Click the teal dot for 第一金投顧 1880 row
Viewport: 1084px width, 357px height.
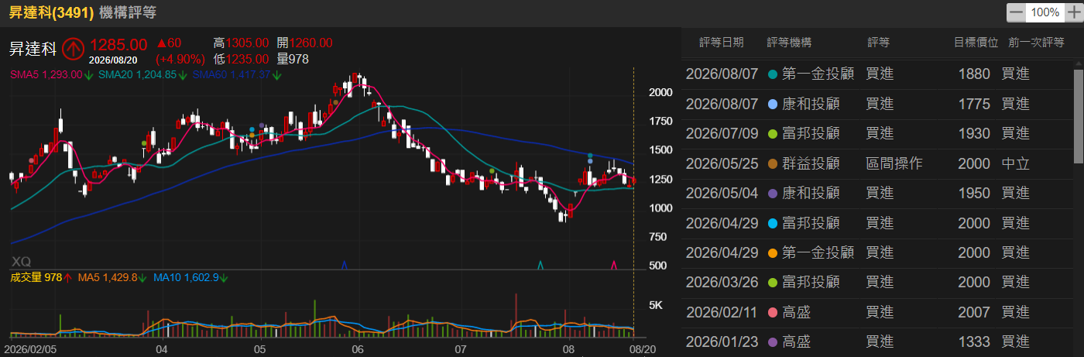point(773,74)
